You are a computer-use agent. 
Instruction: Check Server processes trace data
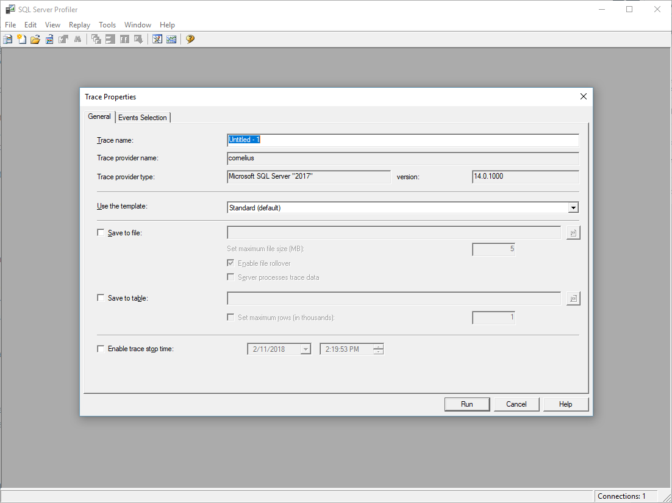pos(231,277)
